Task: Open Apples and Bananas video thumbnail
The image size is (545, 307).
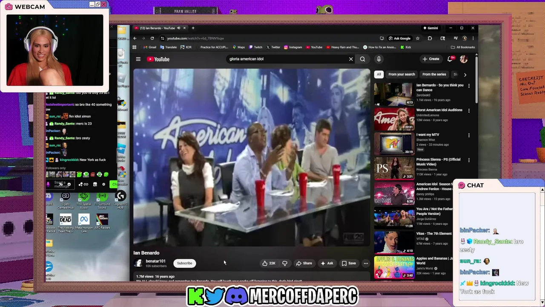Action: 394,267
